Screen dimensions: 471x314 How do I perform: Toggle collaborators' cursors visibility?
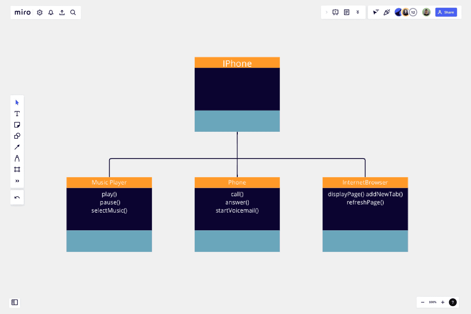click(x=375, y=12)
